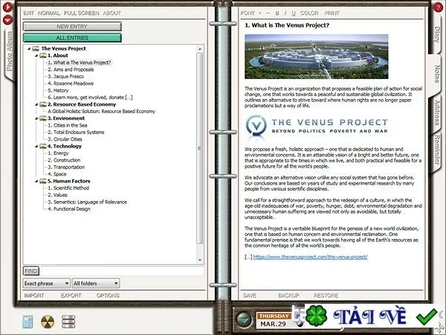
Task: Increase font size with plus
Action: (259, 13)
